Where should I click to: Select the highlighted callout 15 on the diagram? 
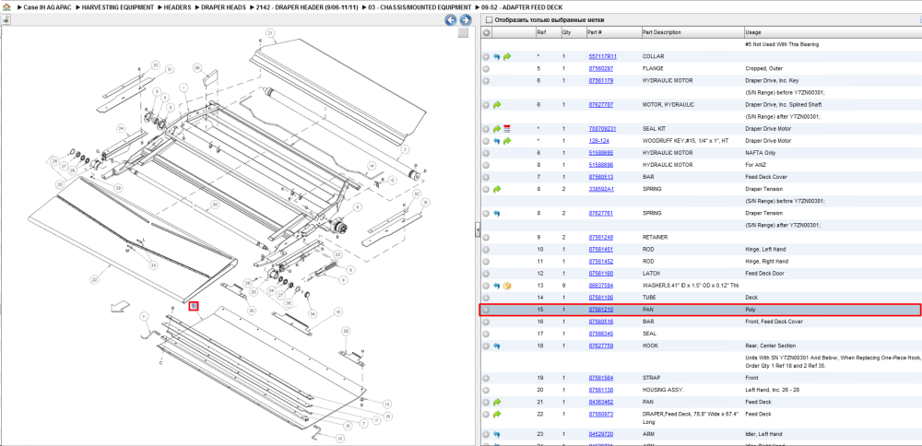pos(194,306)
